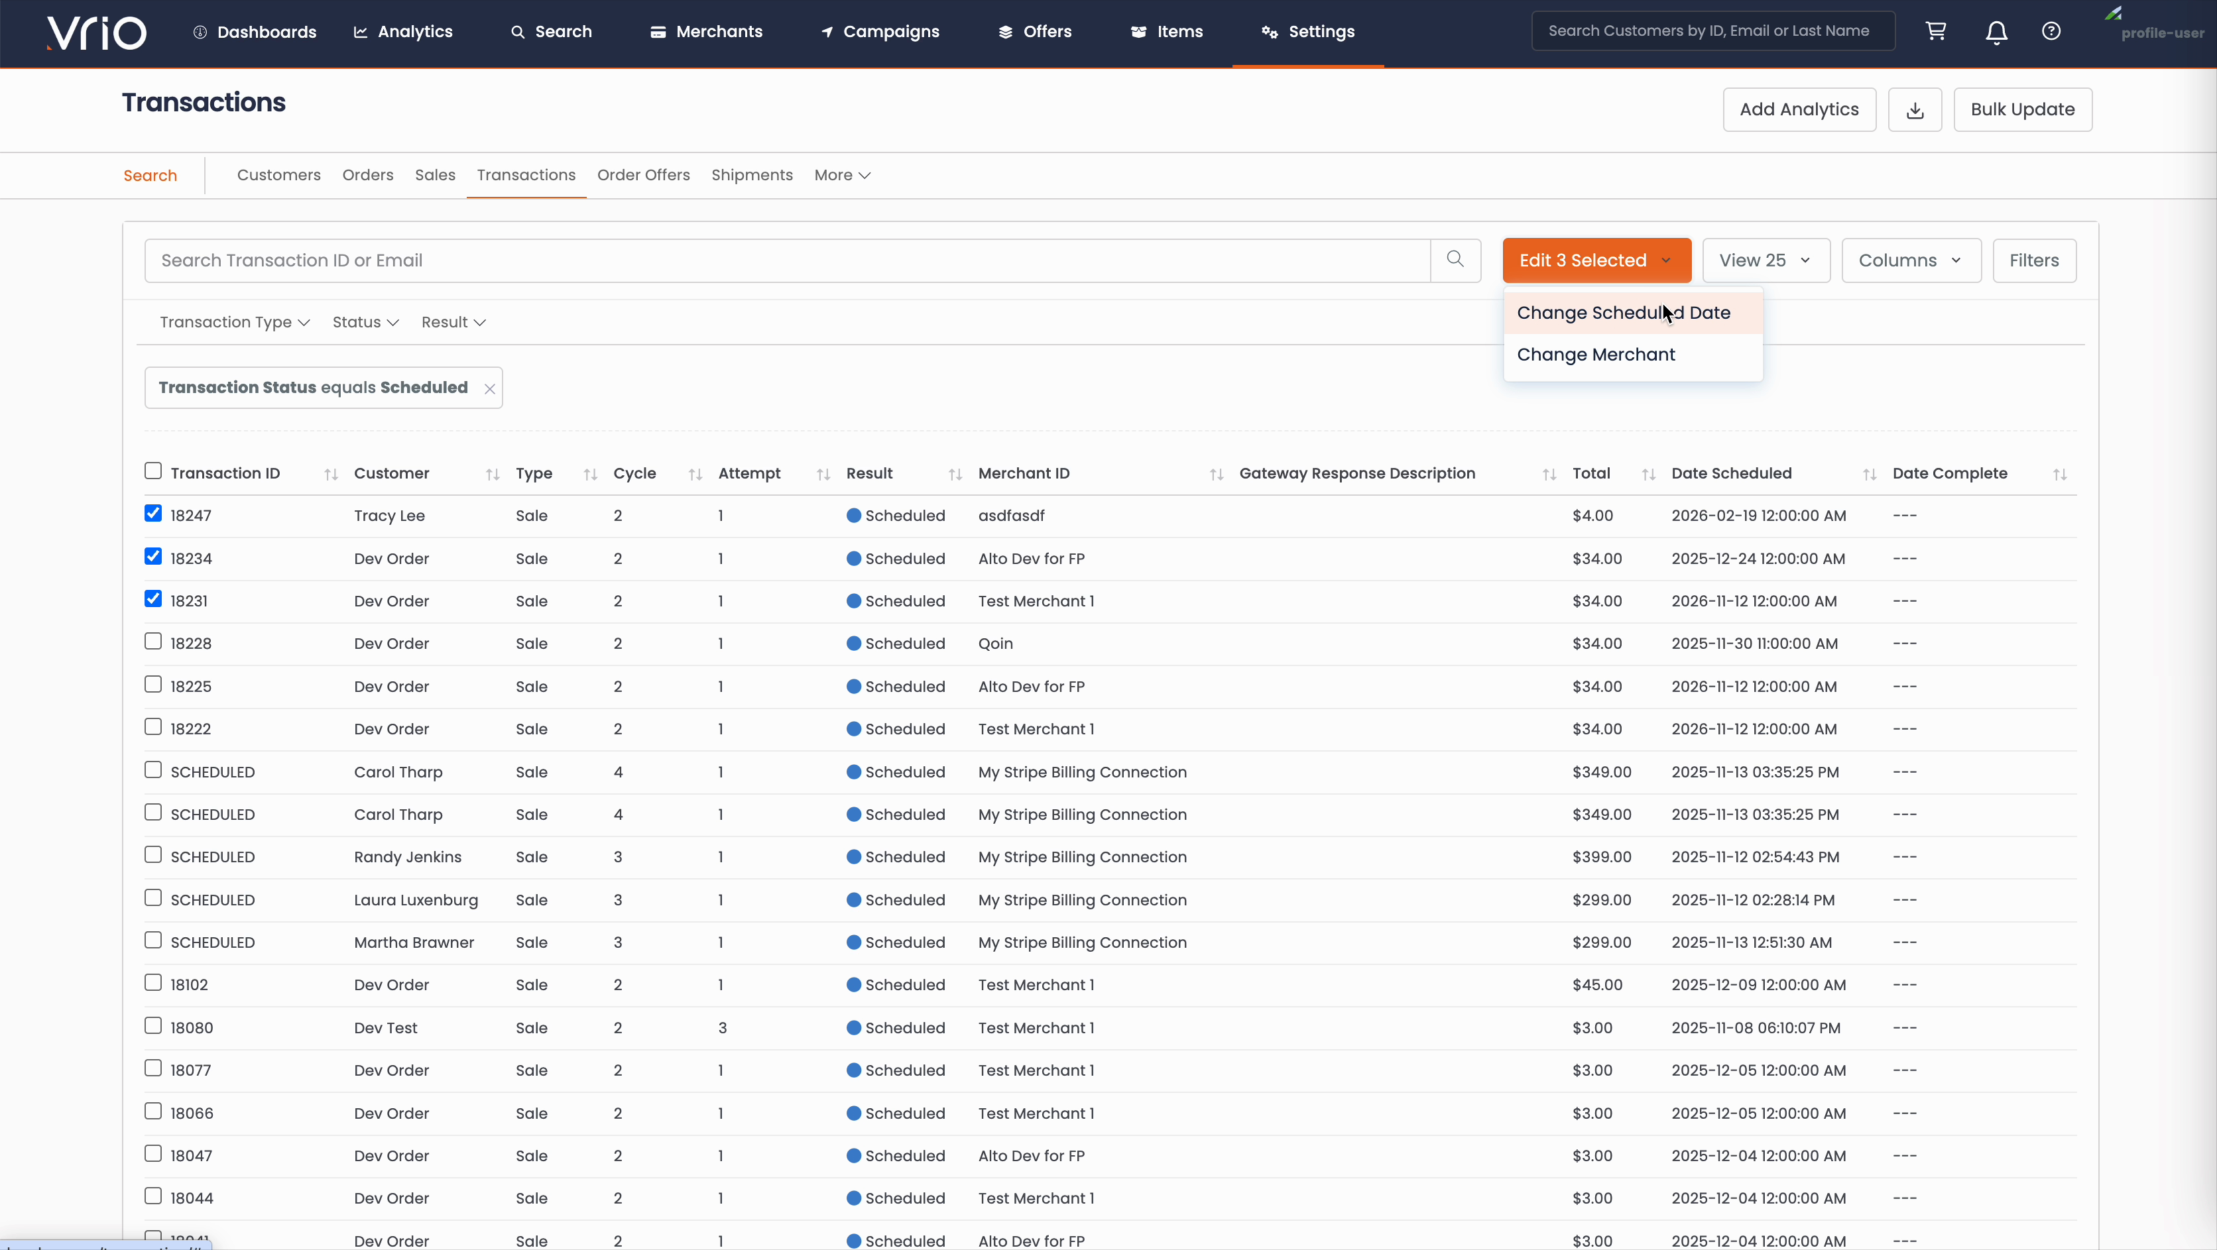Viewport: 2217px width, 1250px height.
Task: Choose Change Merchant from the menu
Action: (x=1596, y=355)
